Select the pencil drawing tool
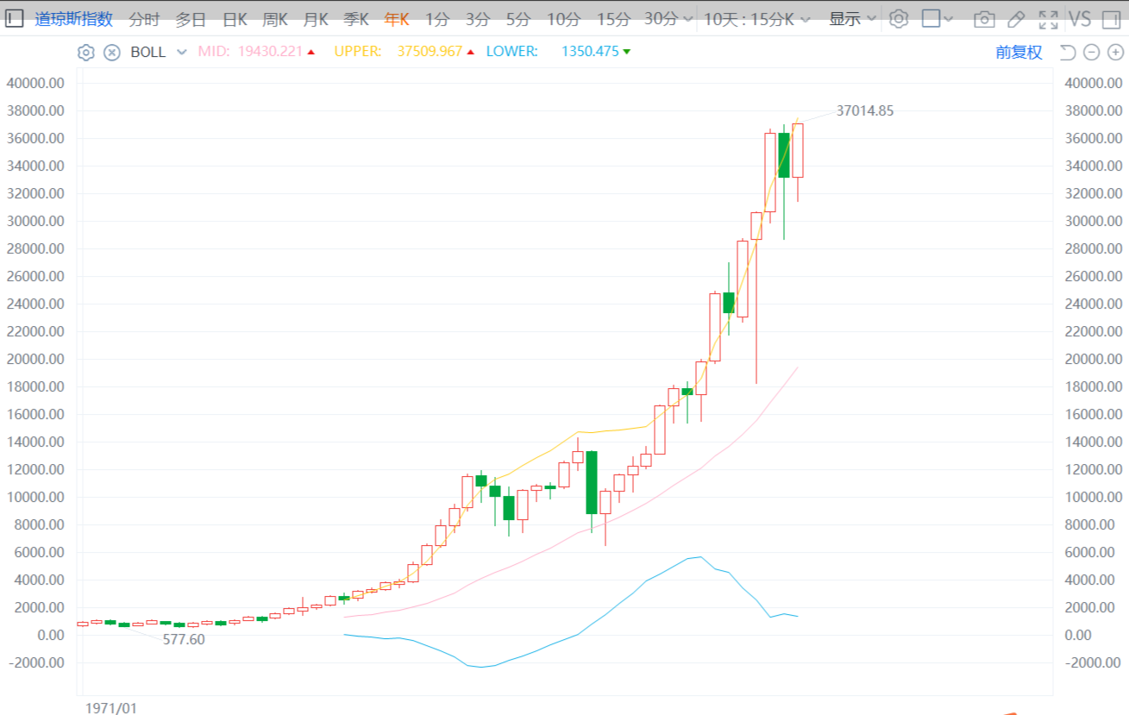This screenshot has width=1129, height=715. (x=1016, y=19)
